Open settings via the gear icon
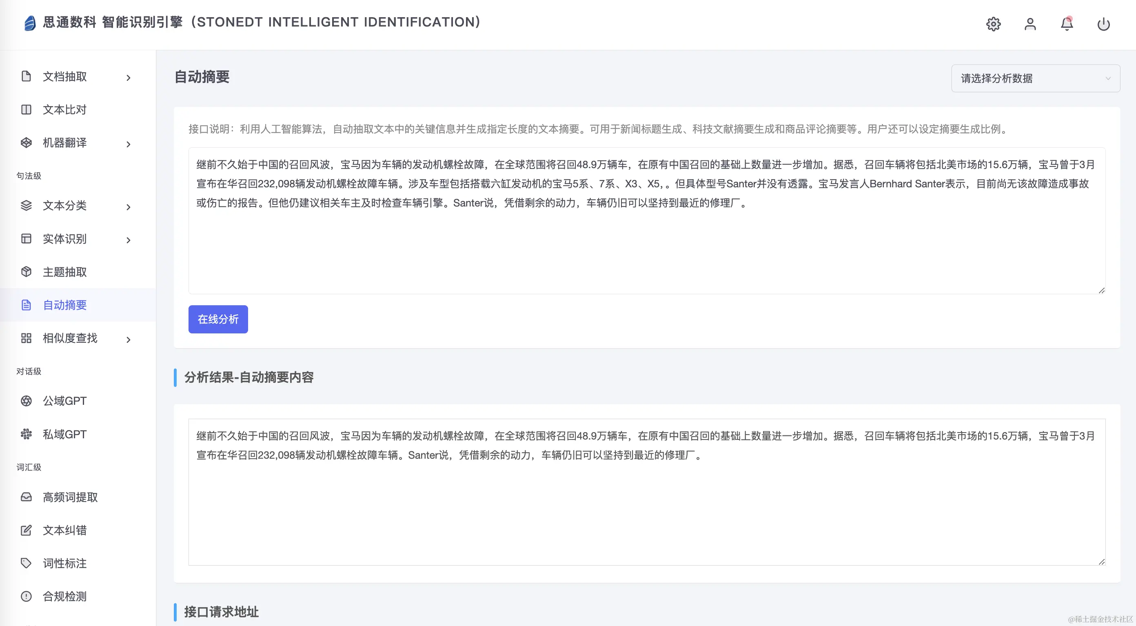 tap(993, 24)
